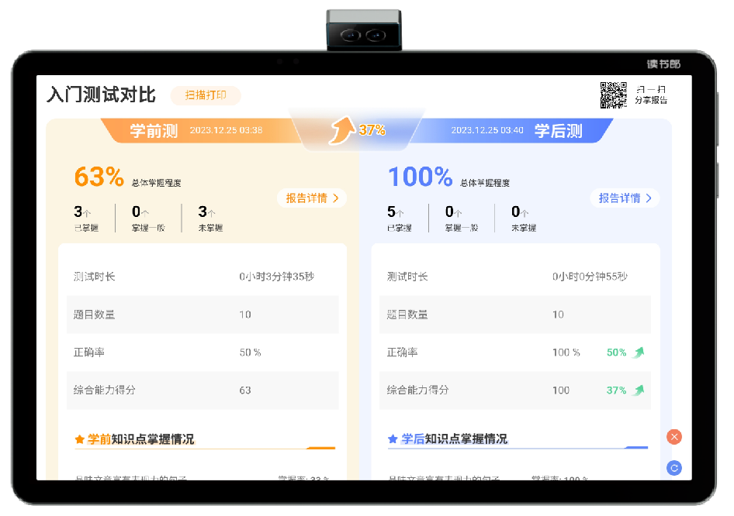Click green arrow beside 37% score increase

click(639, 390)
